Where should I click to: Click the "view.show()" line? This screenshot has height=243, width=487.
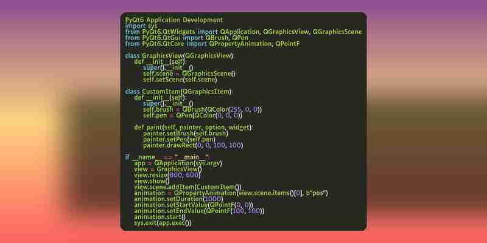point(152,181)
